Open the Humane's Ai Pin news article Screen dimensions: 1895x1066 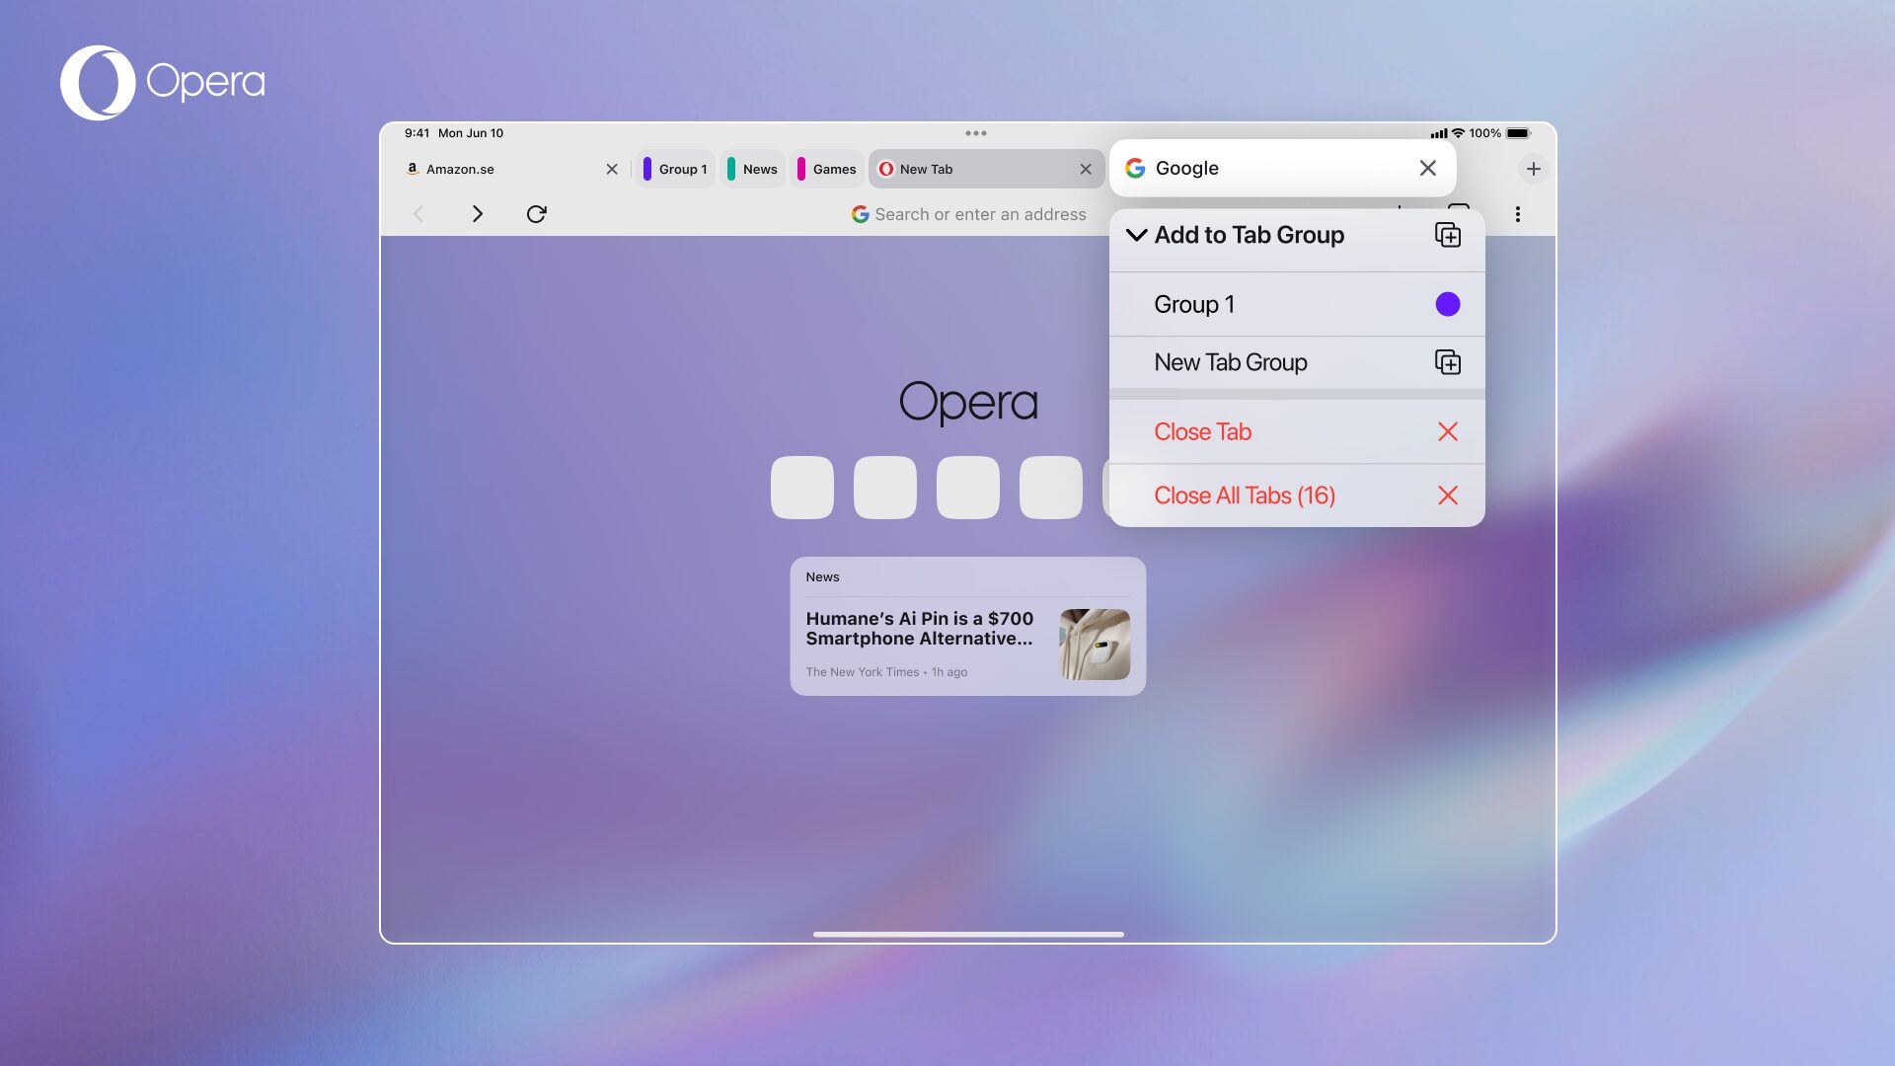pyautogui.click(x=920, y=629)
